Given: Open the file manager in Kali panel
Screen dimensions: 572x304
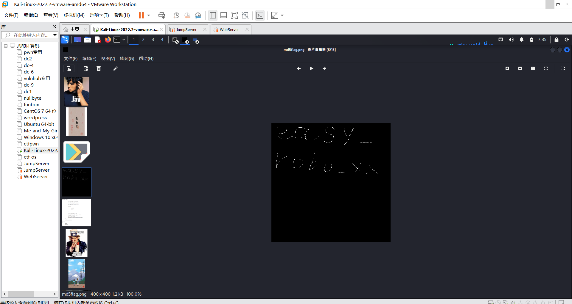Looking at the screenshot, I should coord(88,40).
